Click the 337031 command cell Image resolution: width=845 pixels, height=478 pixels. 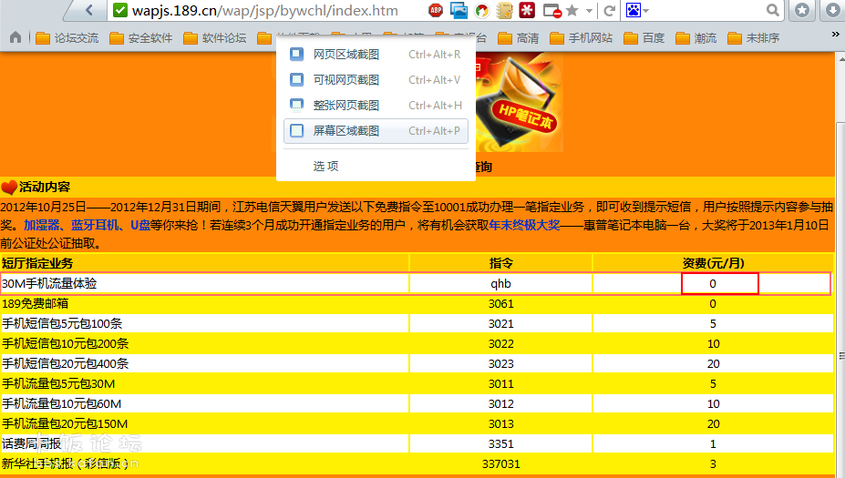[500, 464]
